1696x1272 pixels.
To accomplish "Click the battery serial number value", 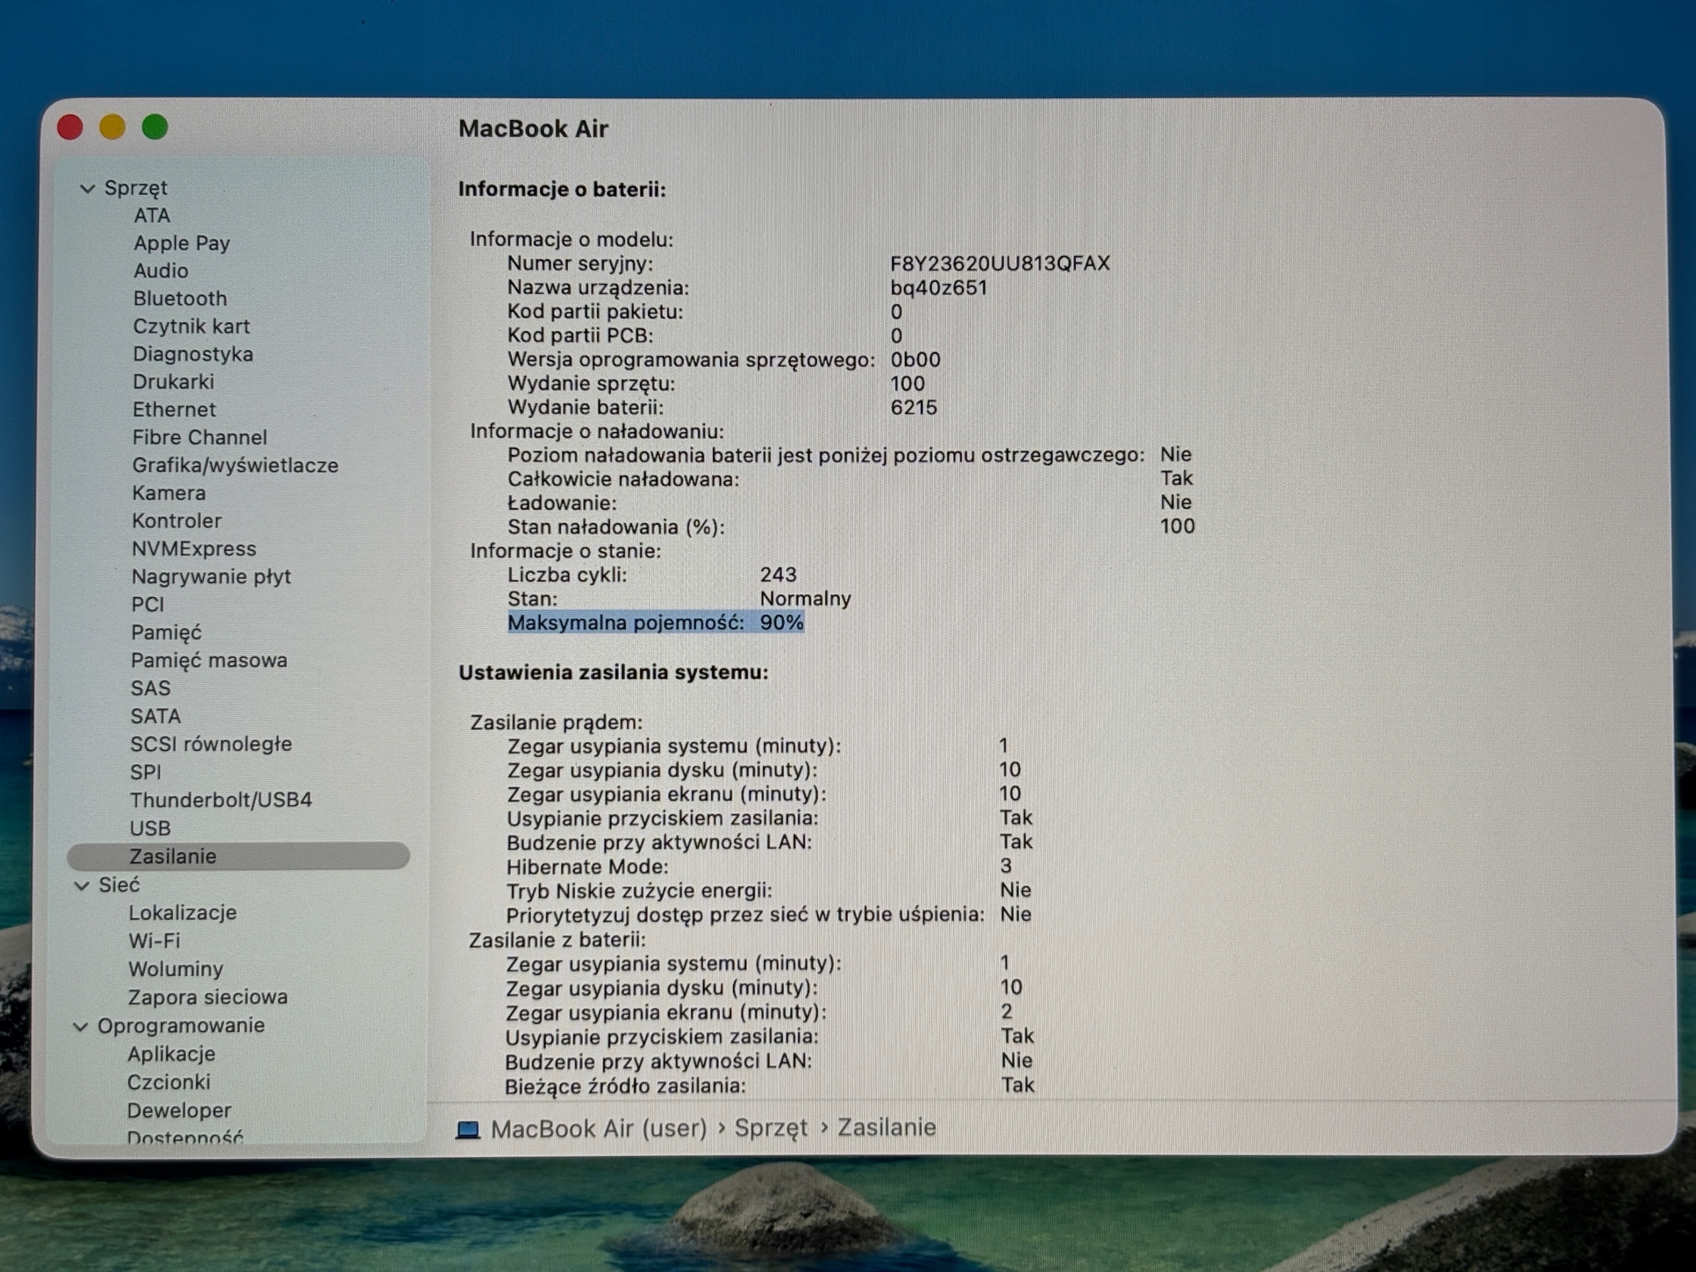I will point(1000,264).
